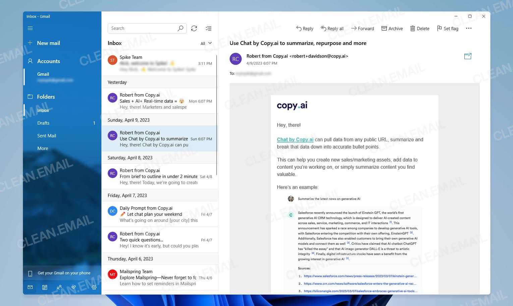
Task: Set flag on this message
Action: click(x=448, y=28)
